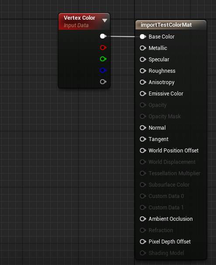Click the Roughness input pin
This screenshot has width=216, height=265.
(x=143, y=71)
